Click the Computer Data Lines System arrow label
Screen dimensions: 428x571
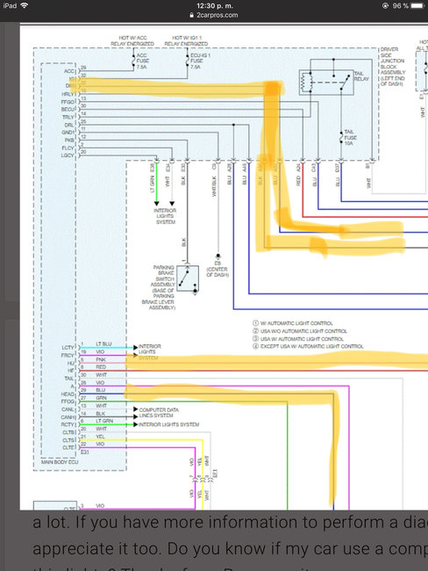[x=159, y=413]
